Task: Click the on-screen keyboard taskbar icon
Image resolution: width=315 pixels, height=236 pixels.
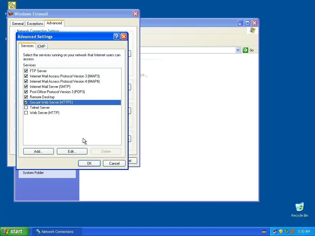Action: click(264, 232)
